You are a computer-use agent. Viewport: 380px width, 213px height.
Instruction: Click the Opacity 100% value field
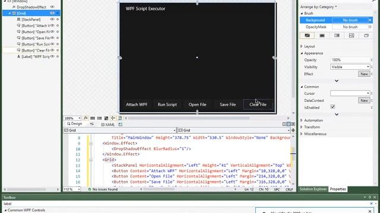tap(350, 60)
